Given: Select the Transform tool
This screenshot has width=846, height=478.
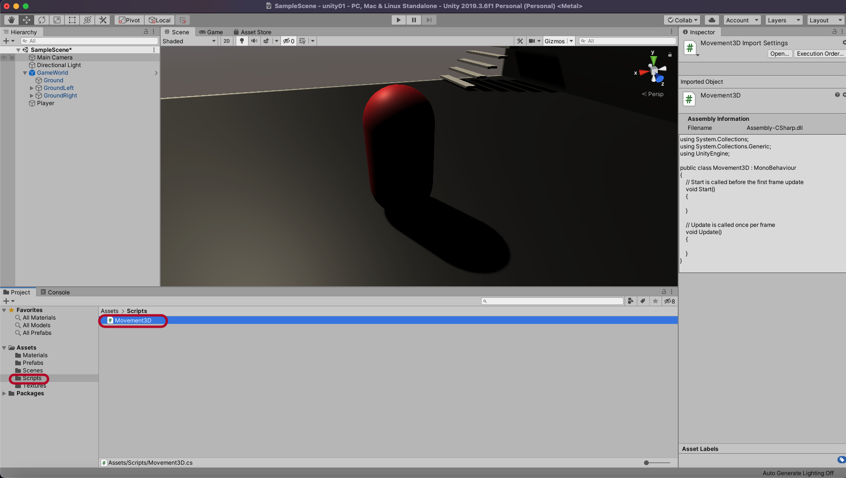Looking at the screenshot, I should coord(87,20).
